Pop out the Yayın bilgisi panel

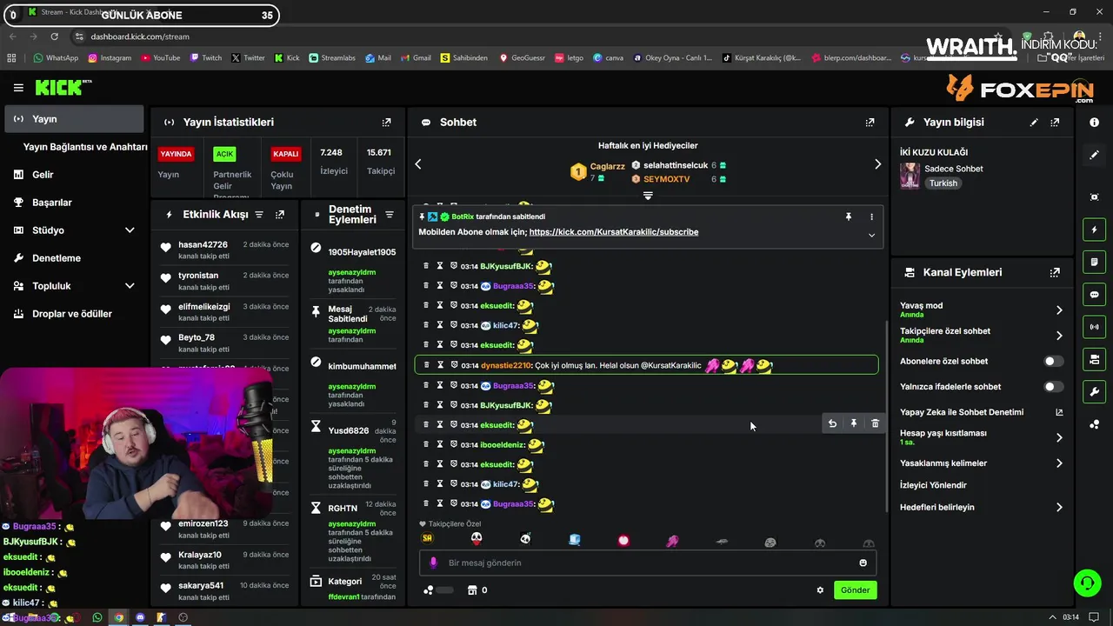coord(1055,123)
